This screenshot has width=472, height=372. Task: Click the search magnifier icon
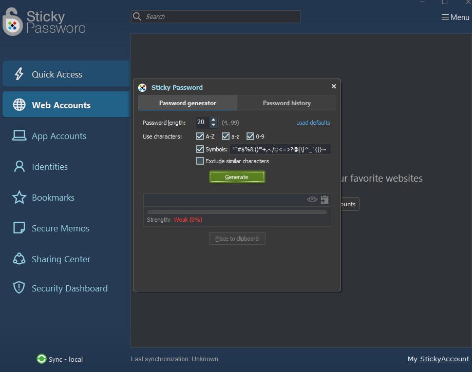(x=137, y=16)
